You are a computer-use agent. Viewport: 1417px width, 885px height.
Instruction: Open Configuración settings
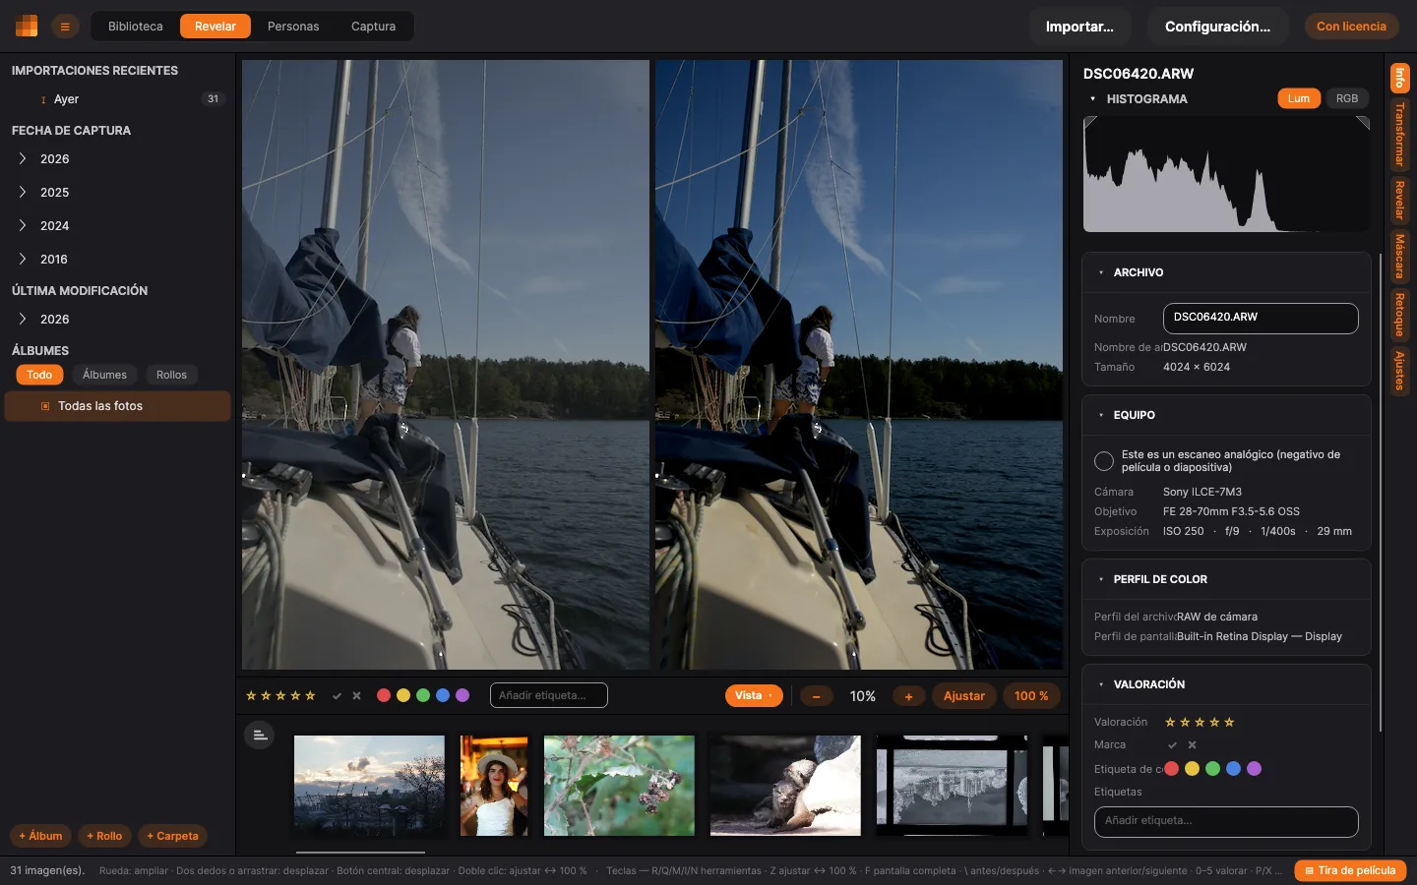1217,27
